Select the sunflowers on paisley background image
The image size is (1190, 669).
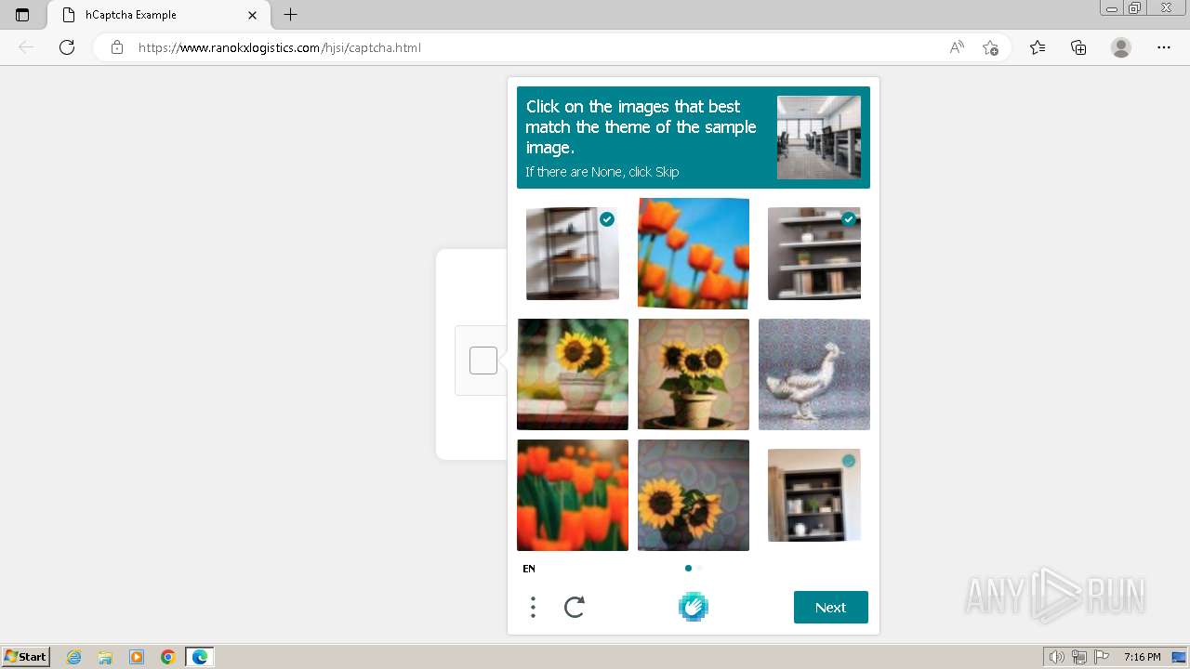click(x=694, y=495)
